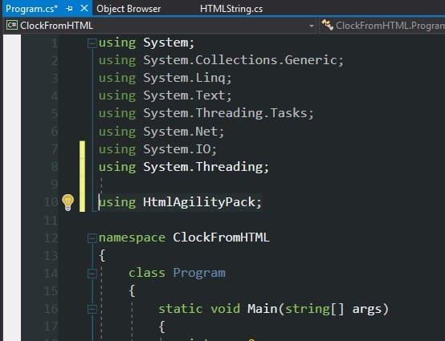Collapse the namespace ClockFromHTML block
This screenshot has width=445, height=341.
click(92, 238)
